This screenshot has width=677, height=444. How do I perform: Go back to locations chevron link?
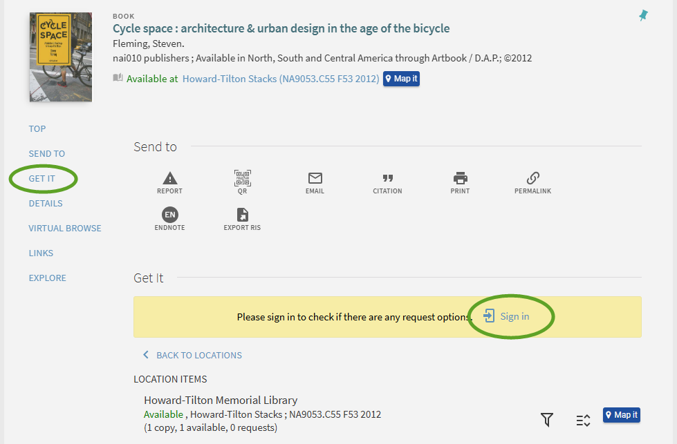(193, 355)
